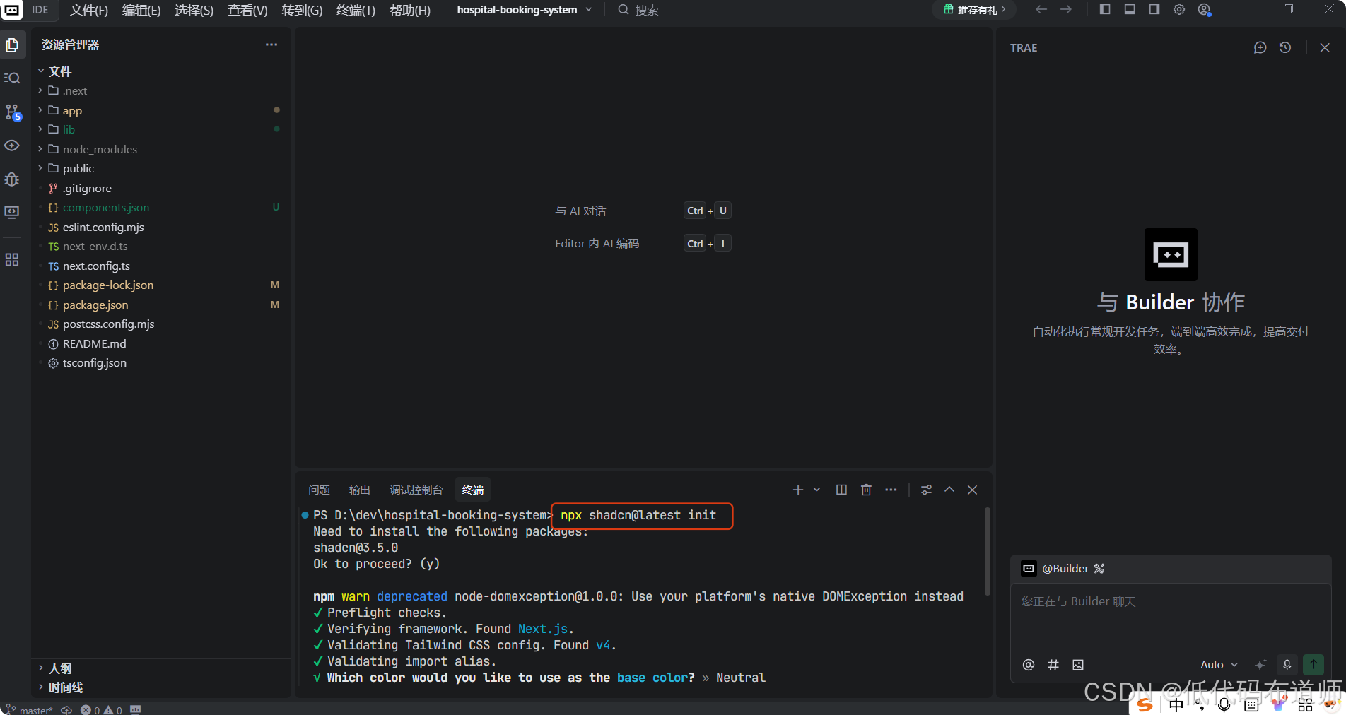Open the 查看(V) menu
The width and height of the screenshot is (1346, 715).
click(247, 10)
